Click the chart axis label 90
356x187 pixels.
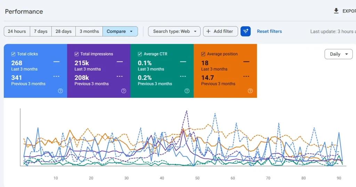[x=339, y=178]
